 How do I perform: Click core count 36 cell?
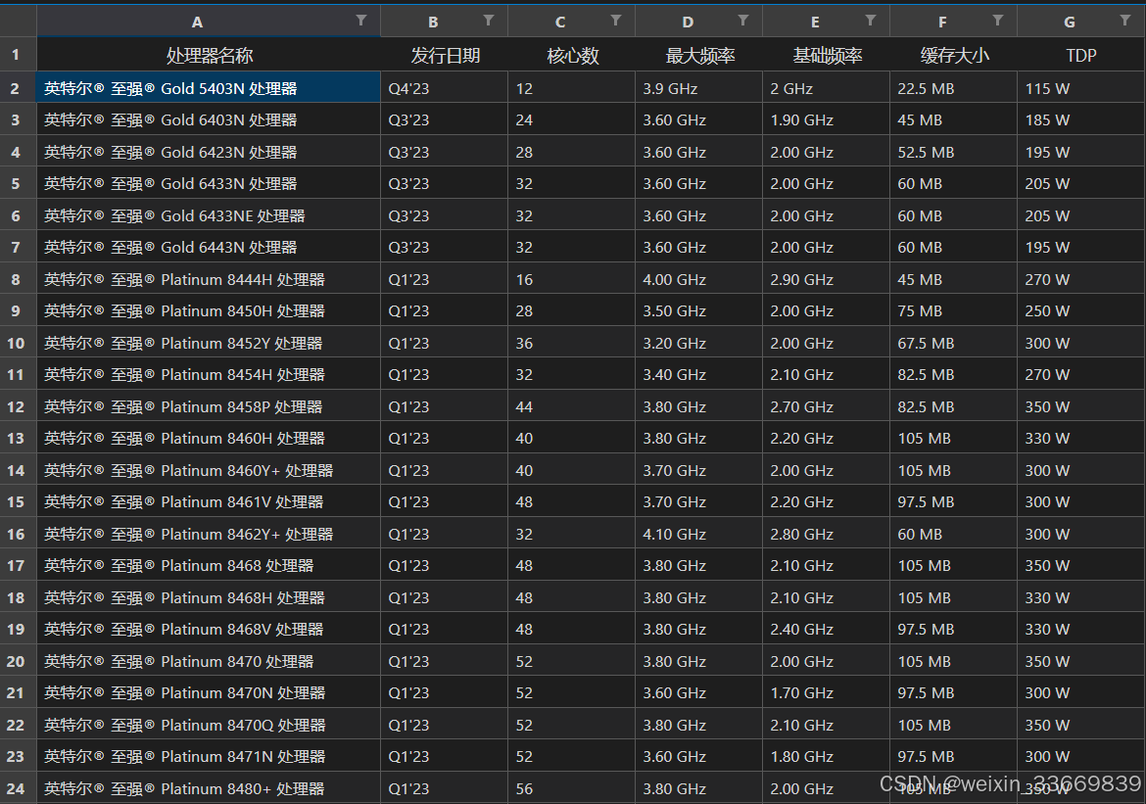tap(572, 343)
